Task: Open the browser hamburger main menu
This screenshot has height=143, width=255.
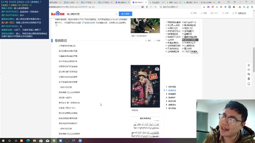Action: pyautogui.click(x=252, y=7)
